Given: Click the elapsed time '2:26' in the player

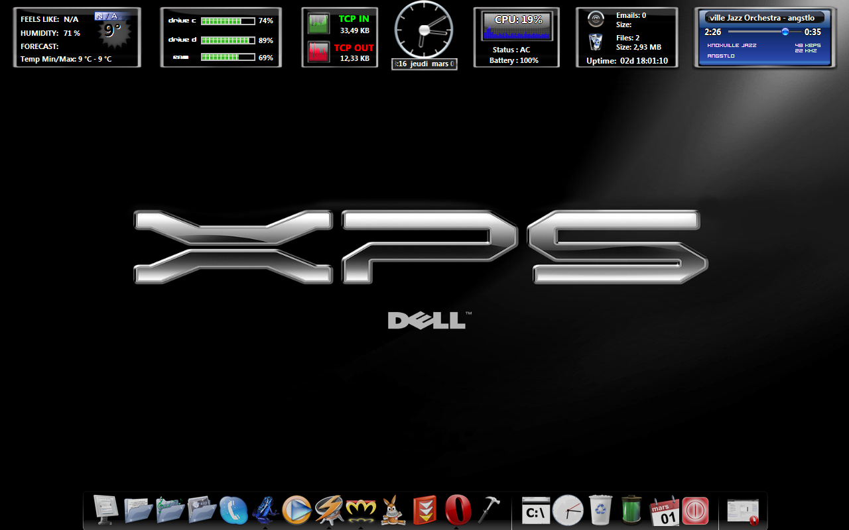Looking at the screenshot, I should [x=713, y=32].
